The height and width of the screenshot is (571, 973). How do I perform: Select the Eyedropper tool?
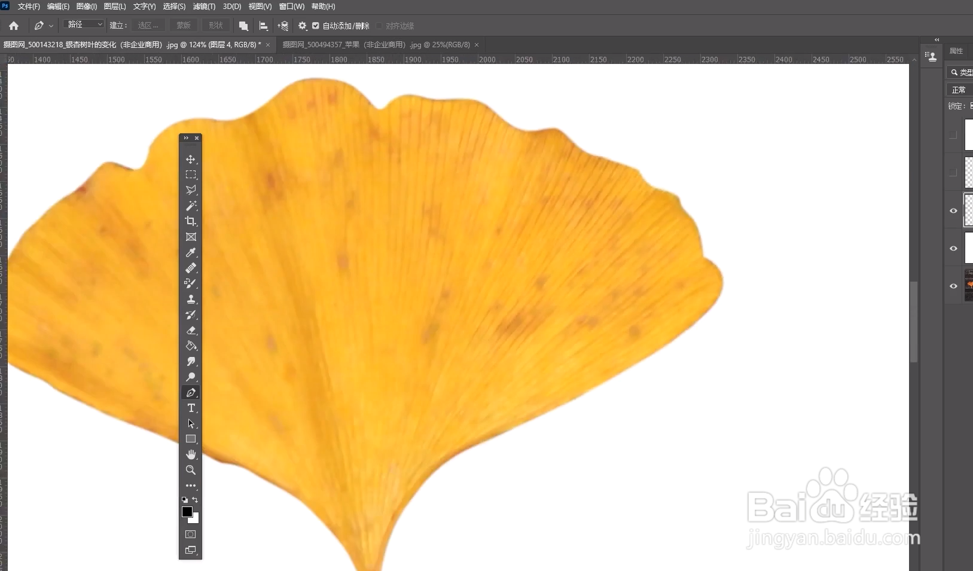pos(191,252)
